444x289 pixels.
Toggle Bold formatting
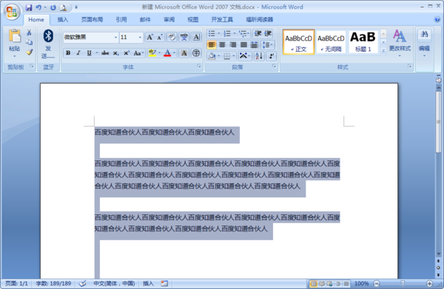click(68, 53)
